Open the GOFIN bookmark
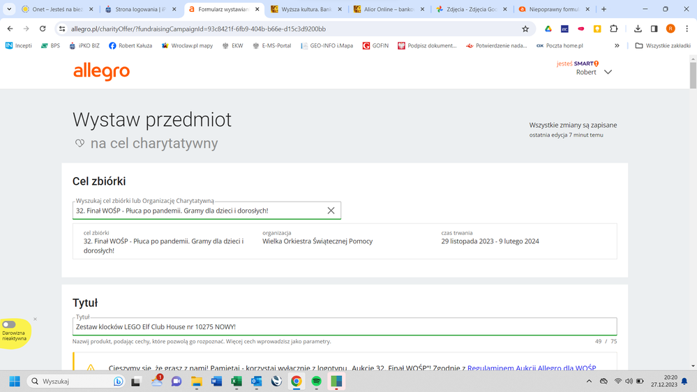 point(375,46)
